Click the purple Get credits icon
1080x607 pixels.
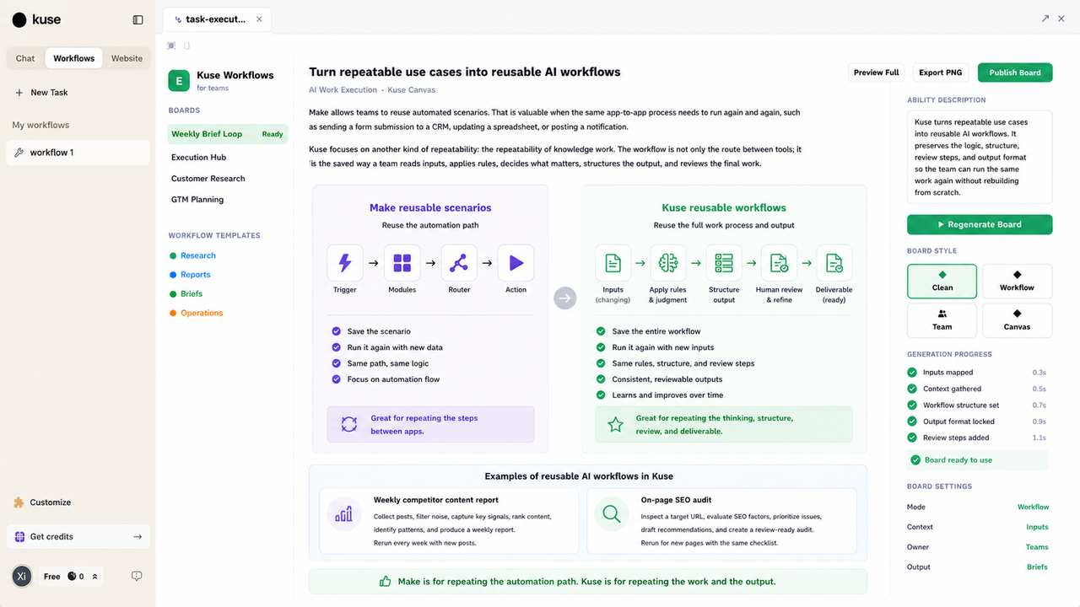(x=19, y=536)
